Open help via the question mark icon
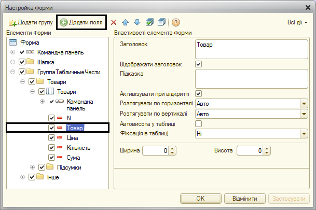 [176, 22]
